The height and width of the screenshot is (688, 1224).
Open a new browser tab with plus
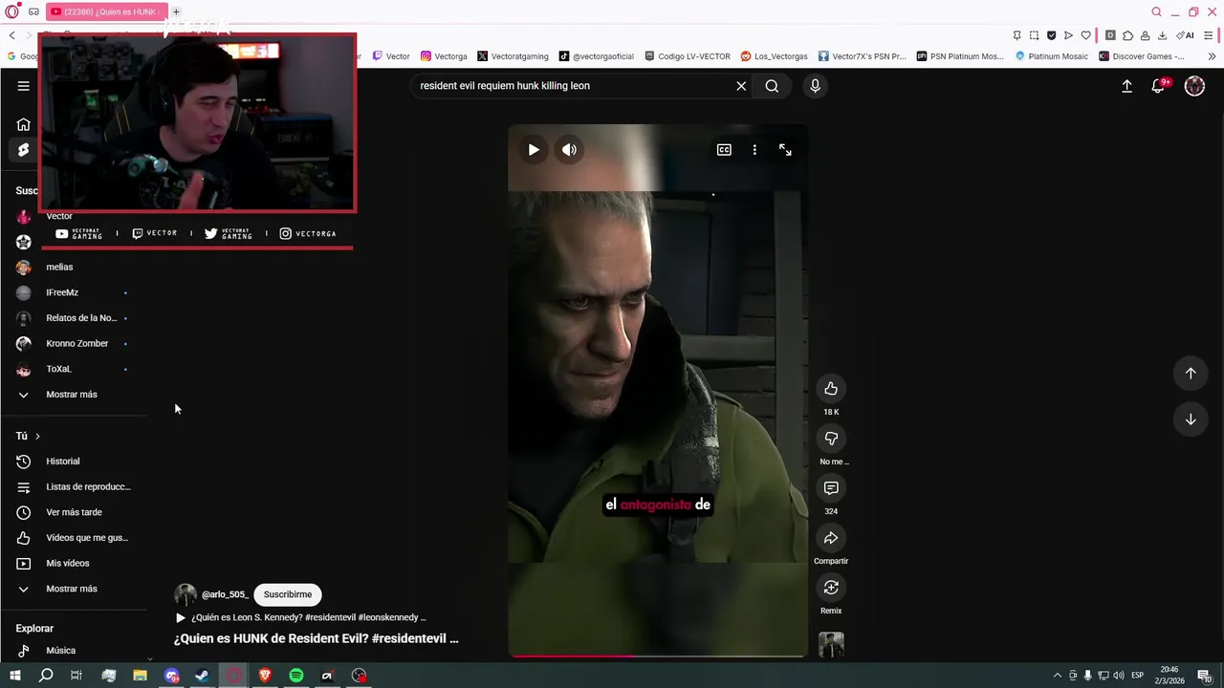pos(176,11)
